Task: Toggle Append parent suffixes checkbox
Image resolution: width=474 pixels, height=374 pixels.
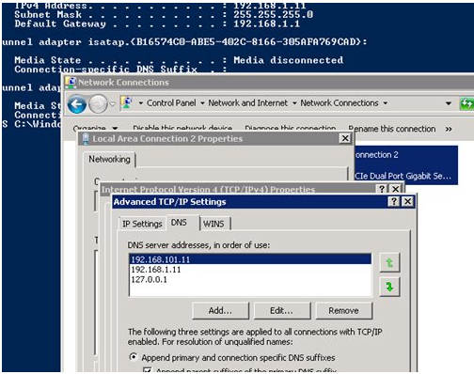Action: (x=147, y=370)
